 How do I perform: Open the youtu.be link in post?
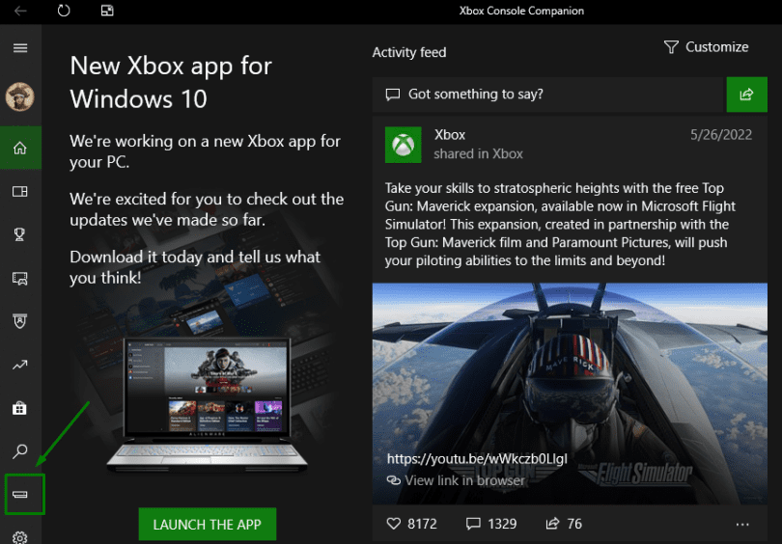(x=477, y=459)
